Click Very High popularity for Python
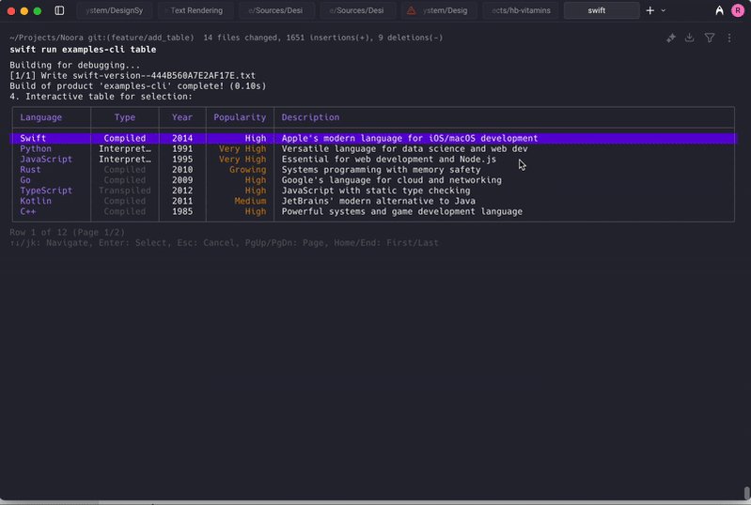The width and height of the screenshot is (751, 505). [x=243, y=148]
